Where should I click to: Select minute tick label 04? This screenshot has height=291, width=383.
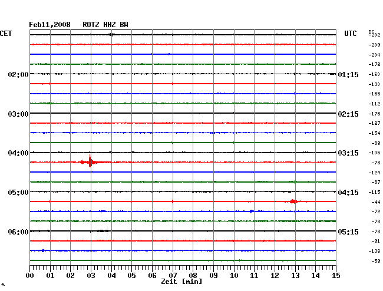coord(111,275)
